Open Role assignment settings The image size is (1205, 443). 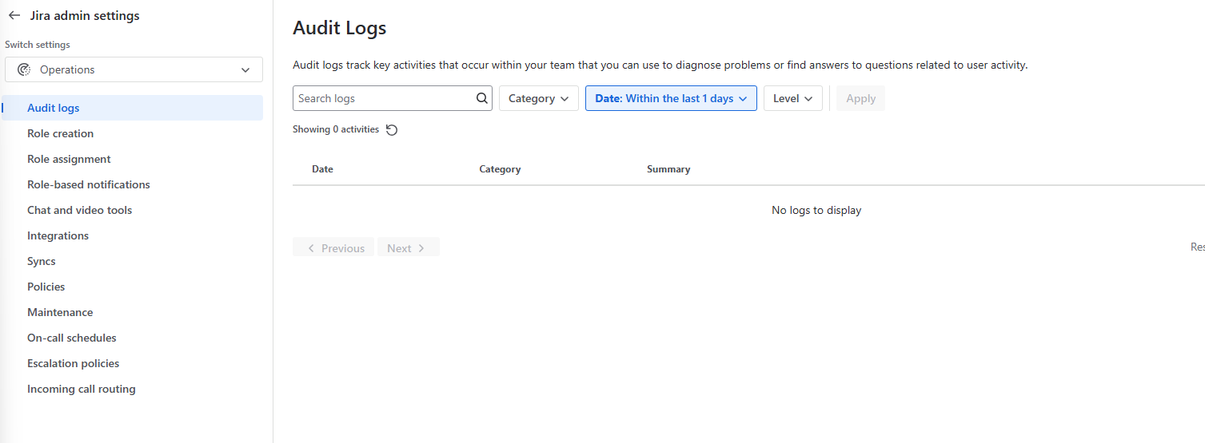[x=69, y=159]
